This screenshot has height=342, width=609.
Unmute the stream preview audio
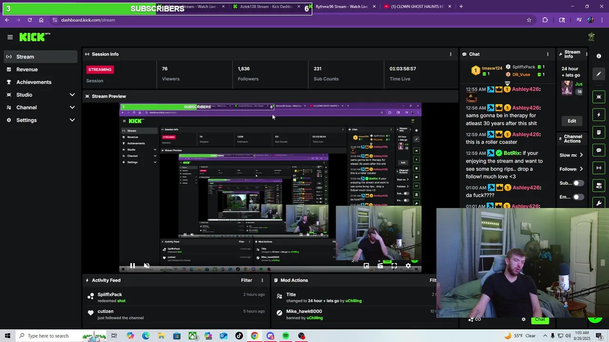(x=147, y=266)
